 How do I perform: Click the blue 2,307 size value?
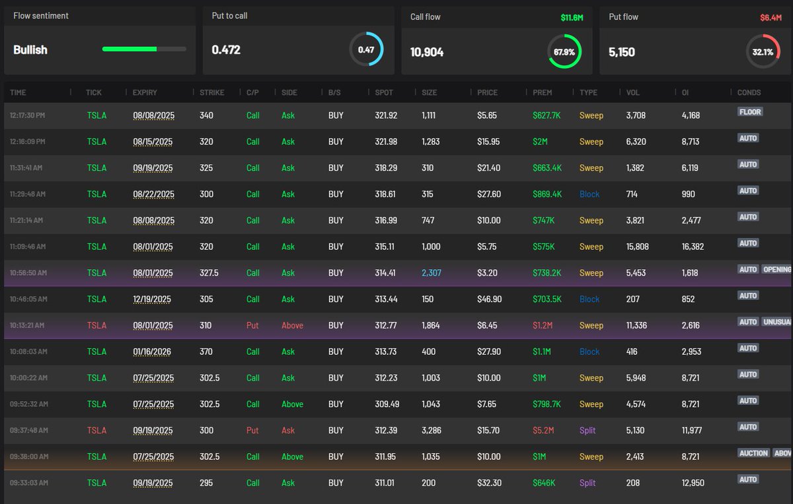pos(432,272)
